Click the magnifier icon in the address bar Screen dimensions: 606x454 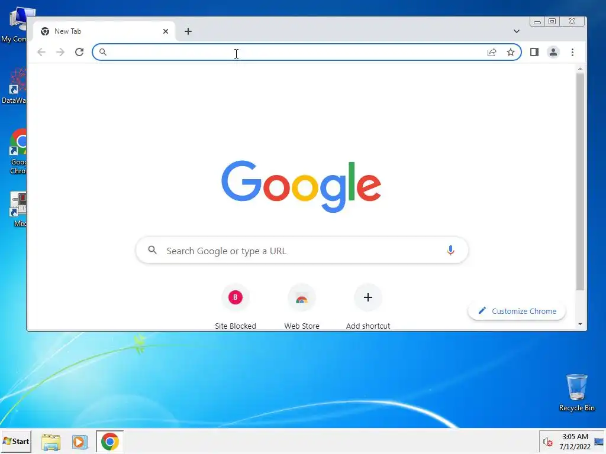pyautogui.click(x=103, y=52)
